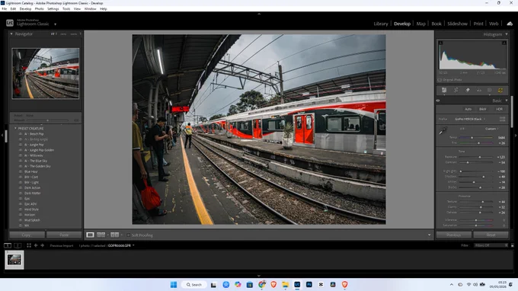Open the Brave browser from the taskbar
518x291 pixels.
[x=273, y=284]
